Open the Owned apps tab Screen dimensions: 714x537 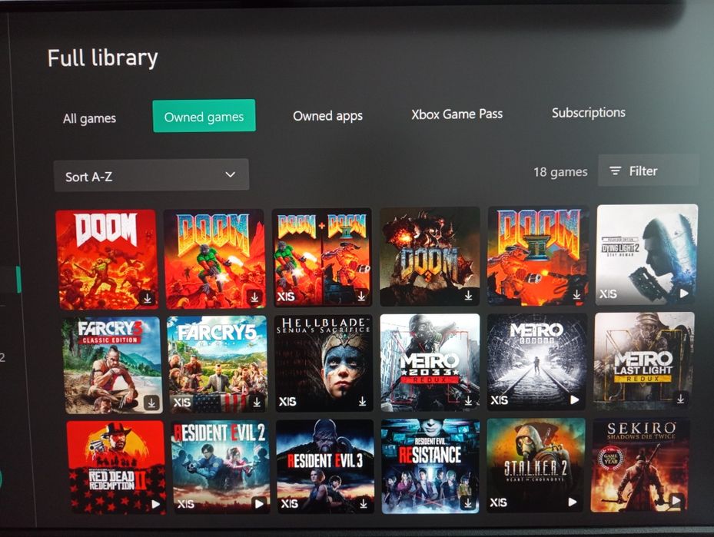pos(328,116)
